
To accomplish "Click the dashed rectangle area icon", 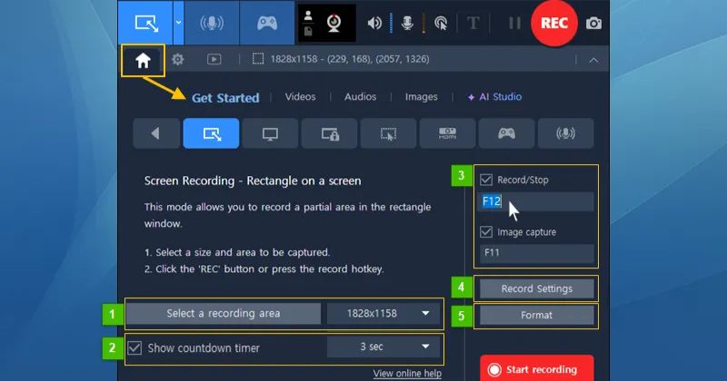I will coord(258,59).
